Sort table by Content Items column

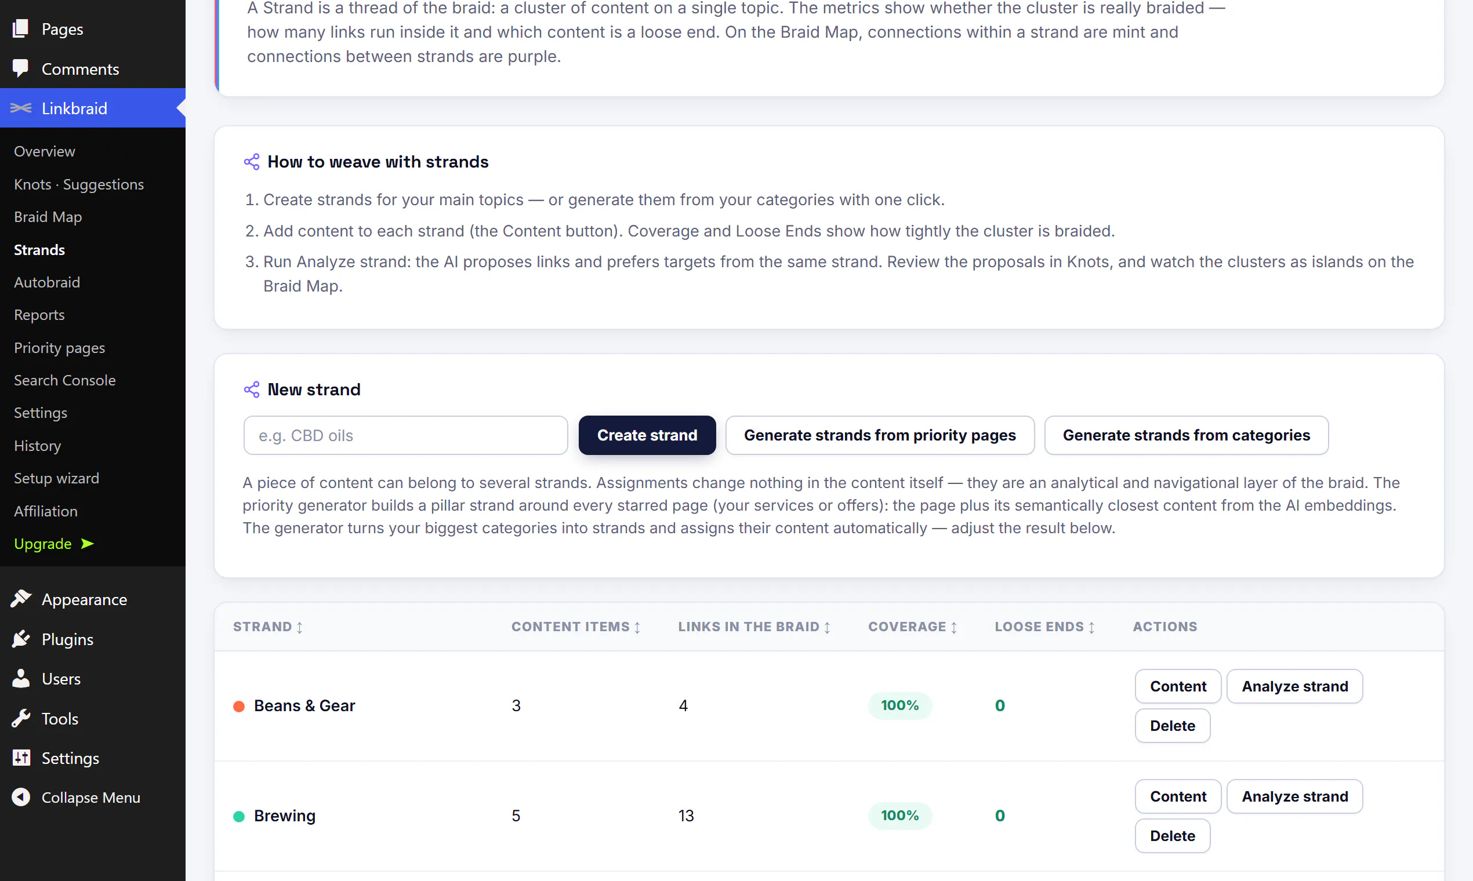point(575,627)
